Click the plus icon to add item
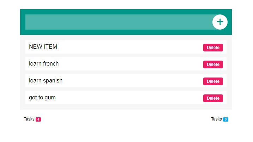 pyautogui.click(x=220, y=22)
